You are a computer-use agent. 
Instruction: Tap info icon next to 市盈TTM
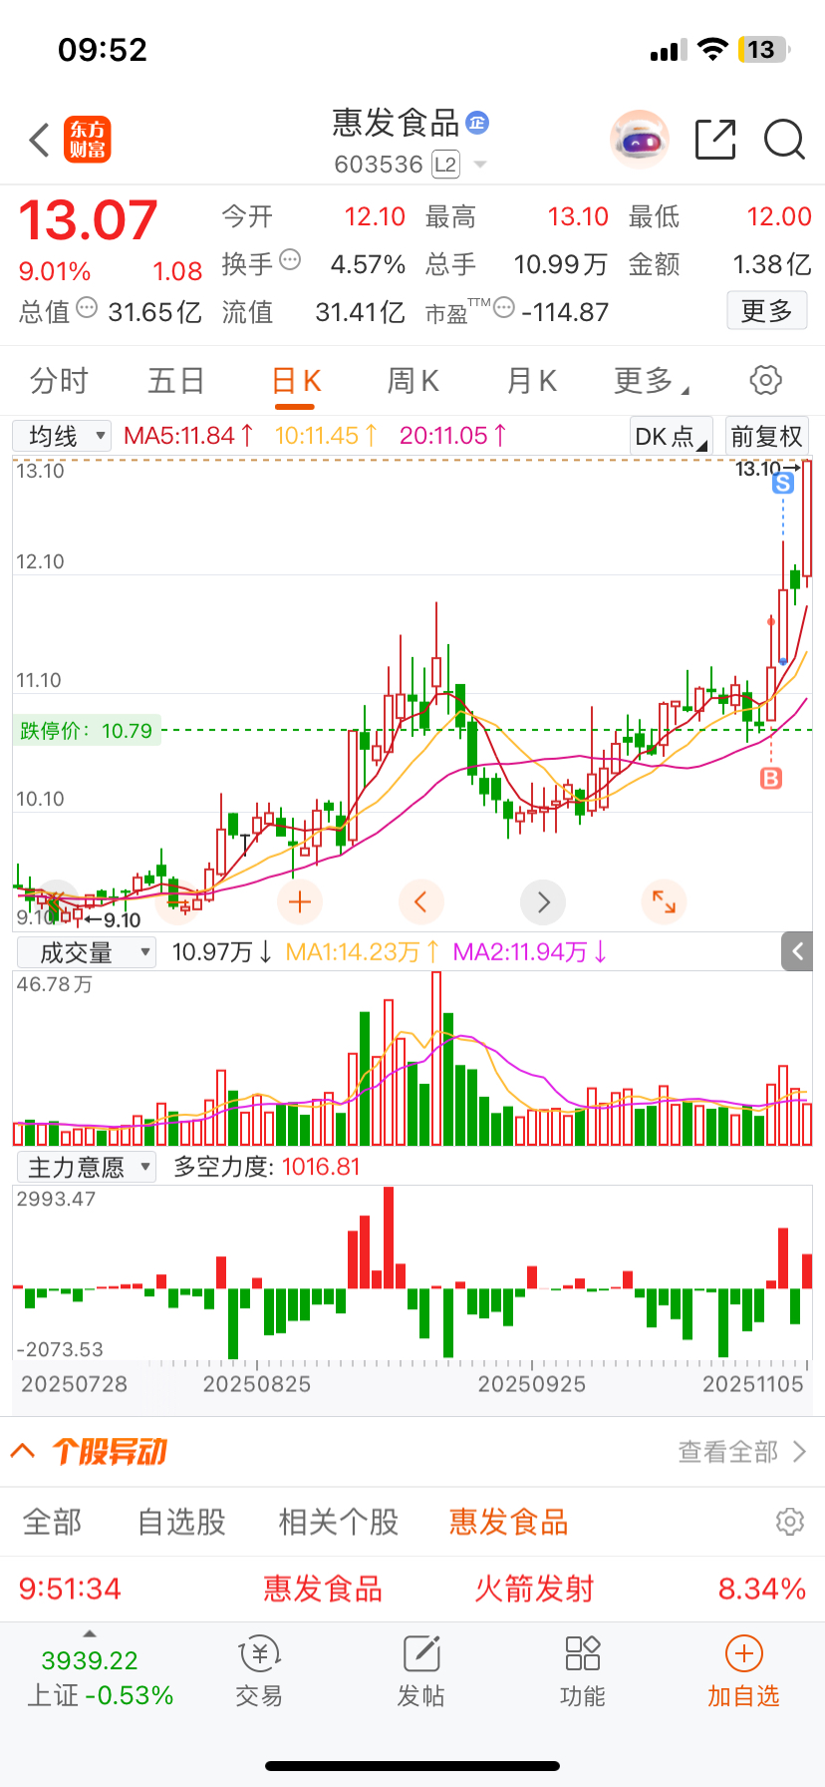pos(504,307)
